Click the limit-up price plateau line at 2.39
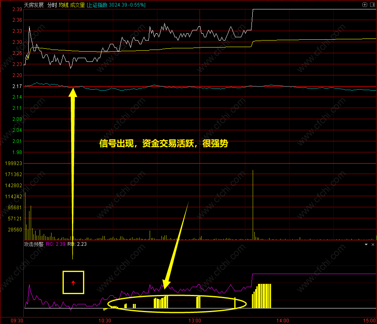The height and width of the screenshot is (324, 377). (314, 9)
